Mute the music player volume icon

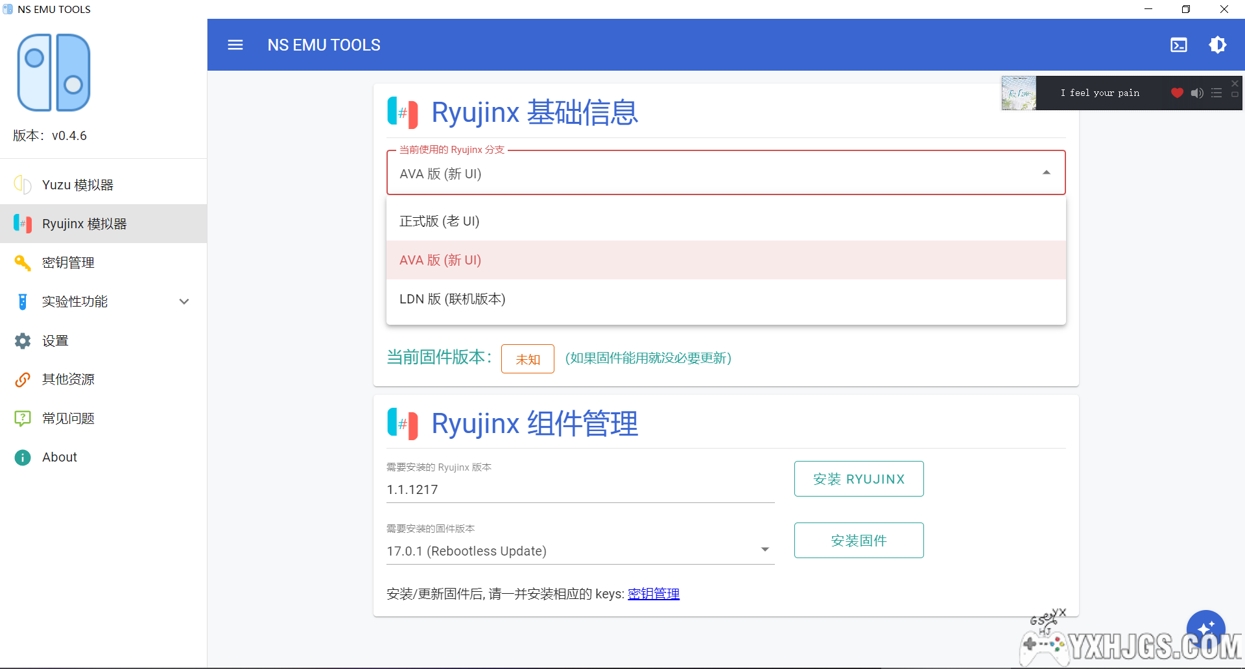(x=1197, y=93)
